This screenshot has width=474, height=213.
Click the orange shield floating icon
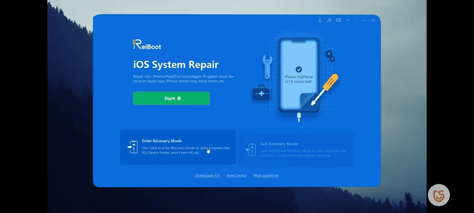pyautogui.click(x=439, y=195)
